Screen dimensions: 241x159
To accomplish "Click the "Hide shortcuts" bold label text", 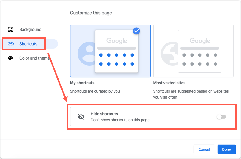I will tap(104, 114).
